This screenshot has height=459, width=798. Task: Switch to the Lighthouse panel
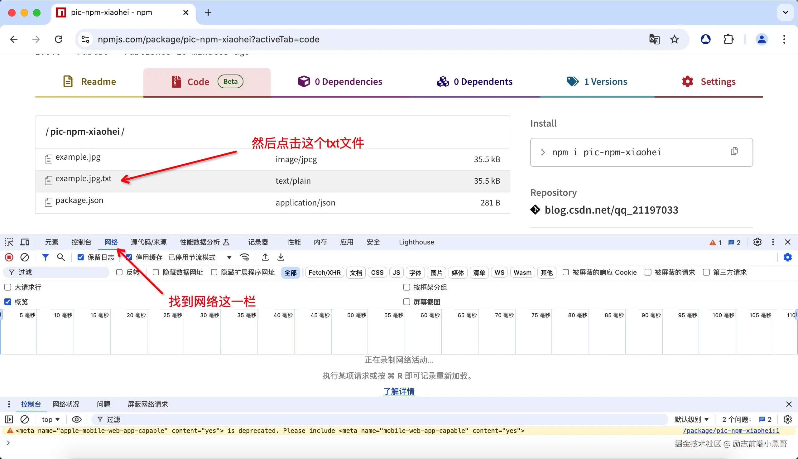point(416,242)
